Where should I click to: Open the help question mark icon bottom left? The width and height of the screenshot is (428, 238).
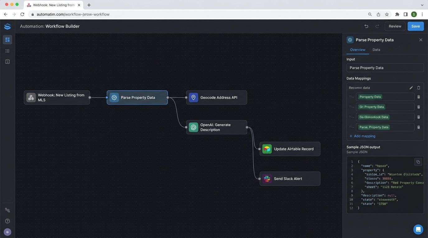click(x=7, y=221)
